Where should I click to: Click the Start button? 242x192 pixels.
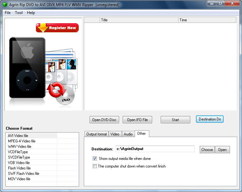click(175, 120)
